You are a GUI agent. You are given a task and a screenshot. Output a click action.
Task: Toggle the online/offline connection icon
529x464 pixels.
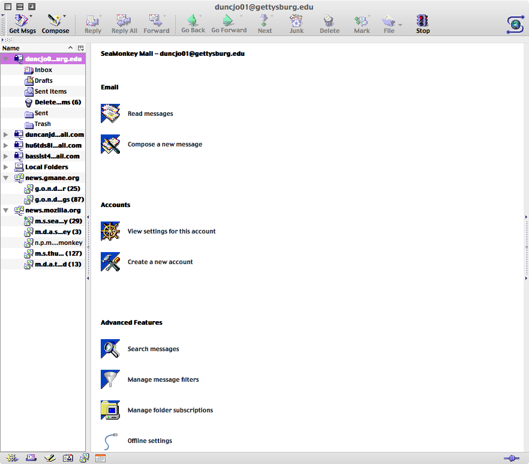(511, 458)
